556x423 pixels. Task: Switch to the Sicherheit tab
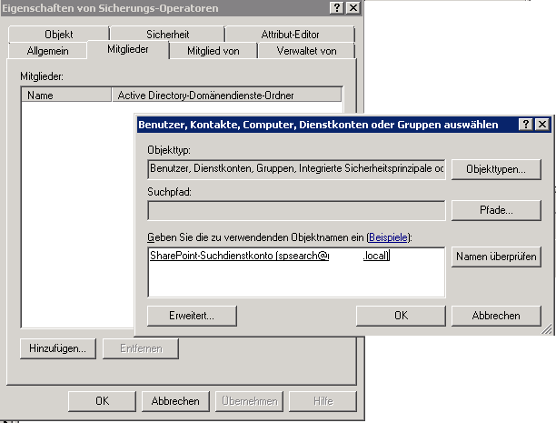point(167,34)
